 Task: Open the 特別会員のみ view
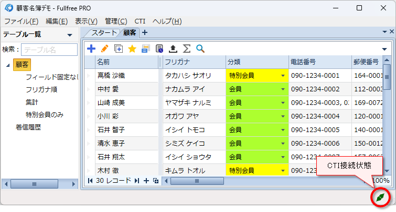pyautogui.click(x=45, y=115)
